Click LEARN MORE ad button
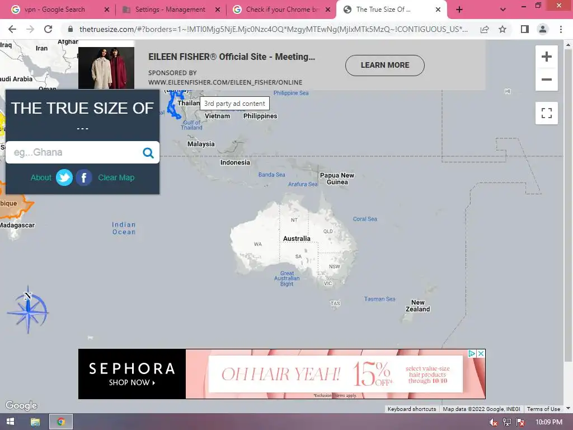This screenshot has width=573, height=430. 385,65
